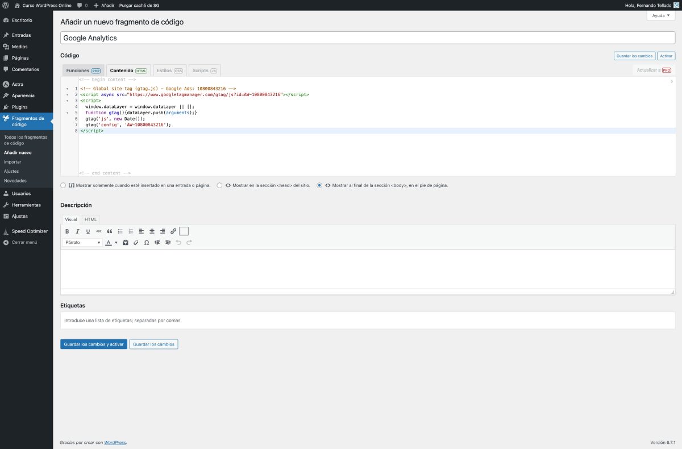682x449 pixels.
Task: Apply italic formatting in the description editor
Action: pyautogui.click(x=77, y=231)
